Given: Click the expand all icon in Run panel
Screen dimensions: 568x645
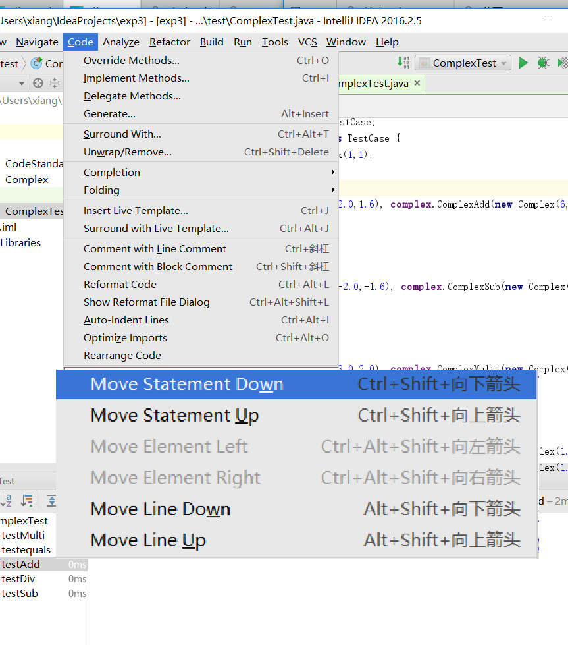Looking at the screenshot, I should tap(51, 500).
